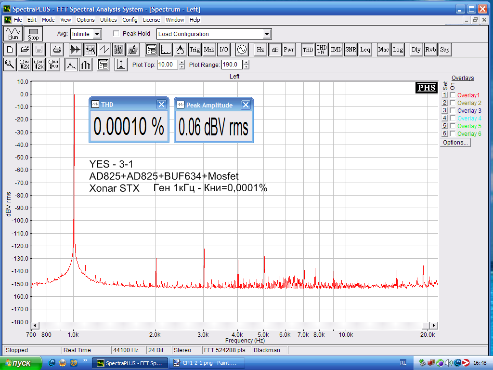This screenshot has height=370, width=493.
Task: Click the frequency axis right scroll arrow
Action: [434, 325]
